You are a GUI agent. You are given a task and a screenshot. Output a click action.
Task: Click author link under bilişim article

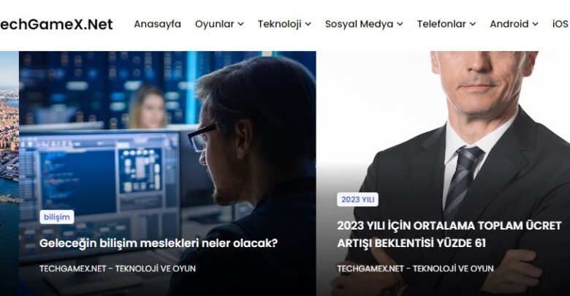click(x=118, y=269)
